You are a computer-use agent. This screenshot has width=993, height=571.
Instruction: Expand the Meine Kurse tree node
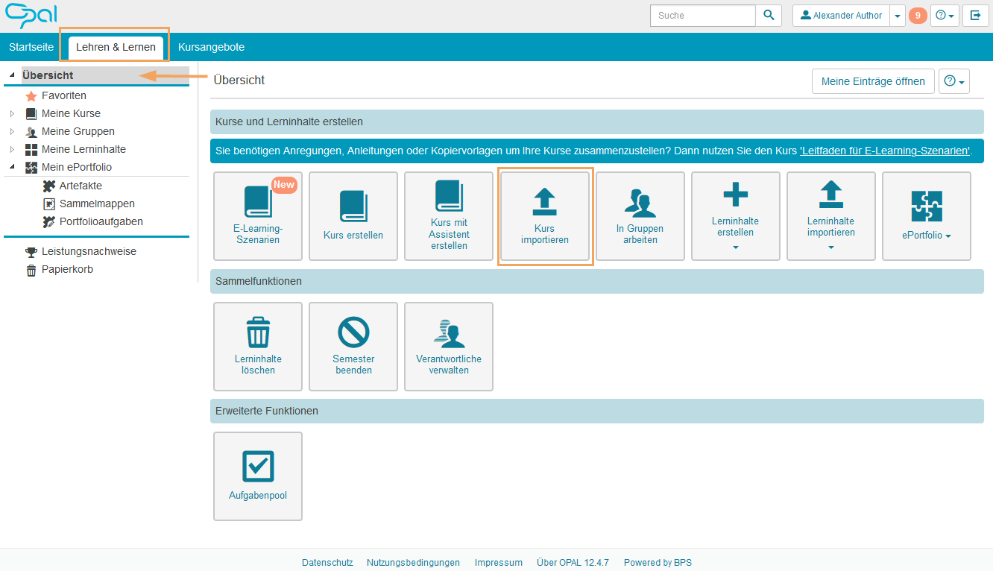pyautogui.click(x=12, y=114)
